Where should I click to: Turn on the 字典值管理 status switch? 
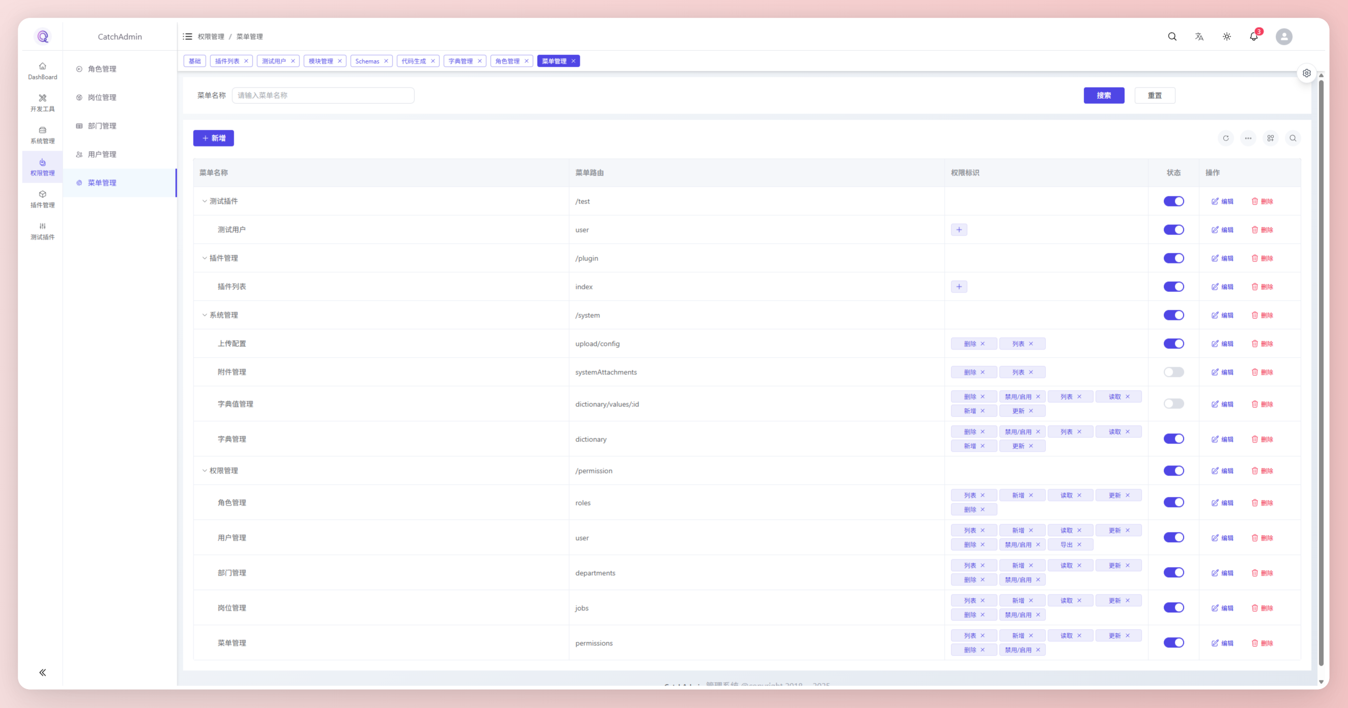click(x=1173, y=404)
